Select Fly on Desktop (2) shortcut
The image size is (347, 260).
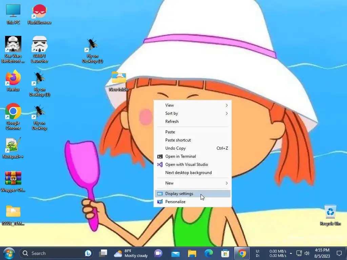click(92, 50)
